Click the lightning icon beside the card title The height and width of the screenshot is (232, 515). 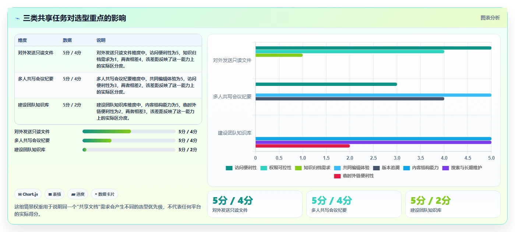click(17, 18)
